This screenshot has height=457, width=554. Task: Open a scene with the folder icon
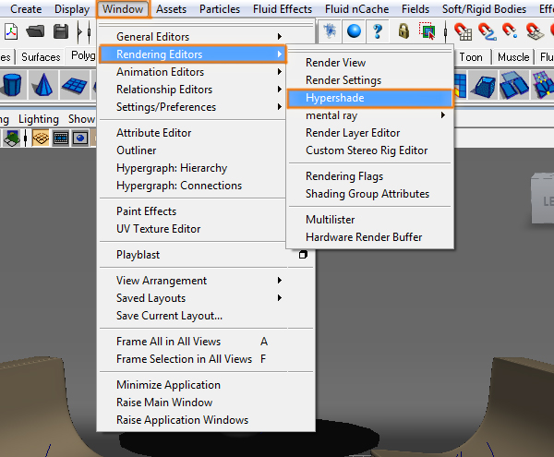35,31
